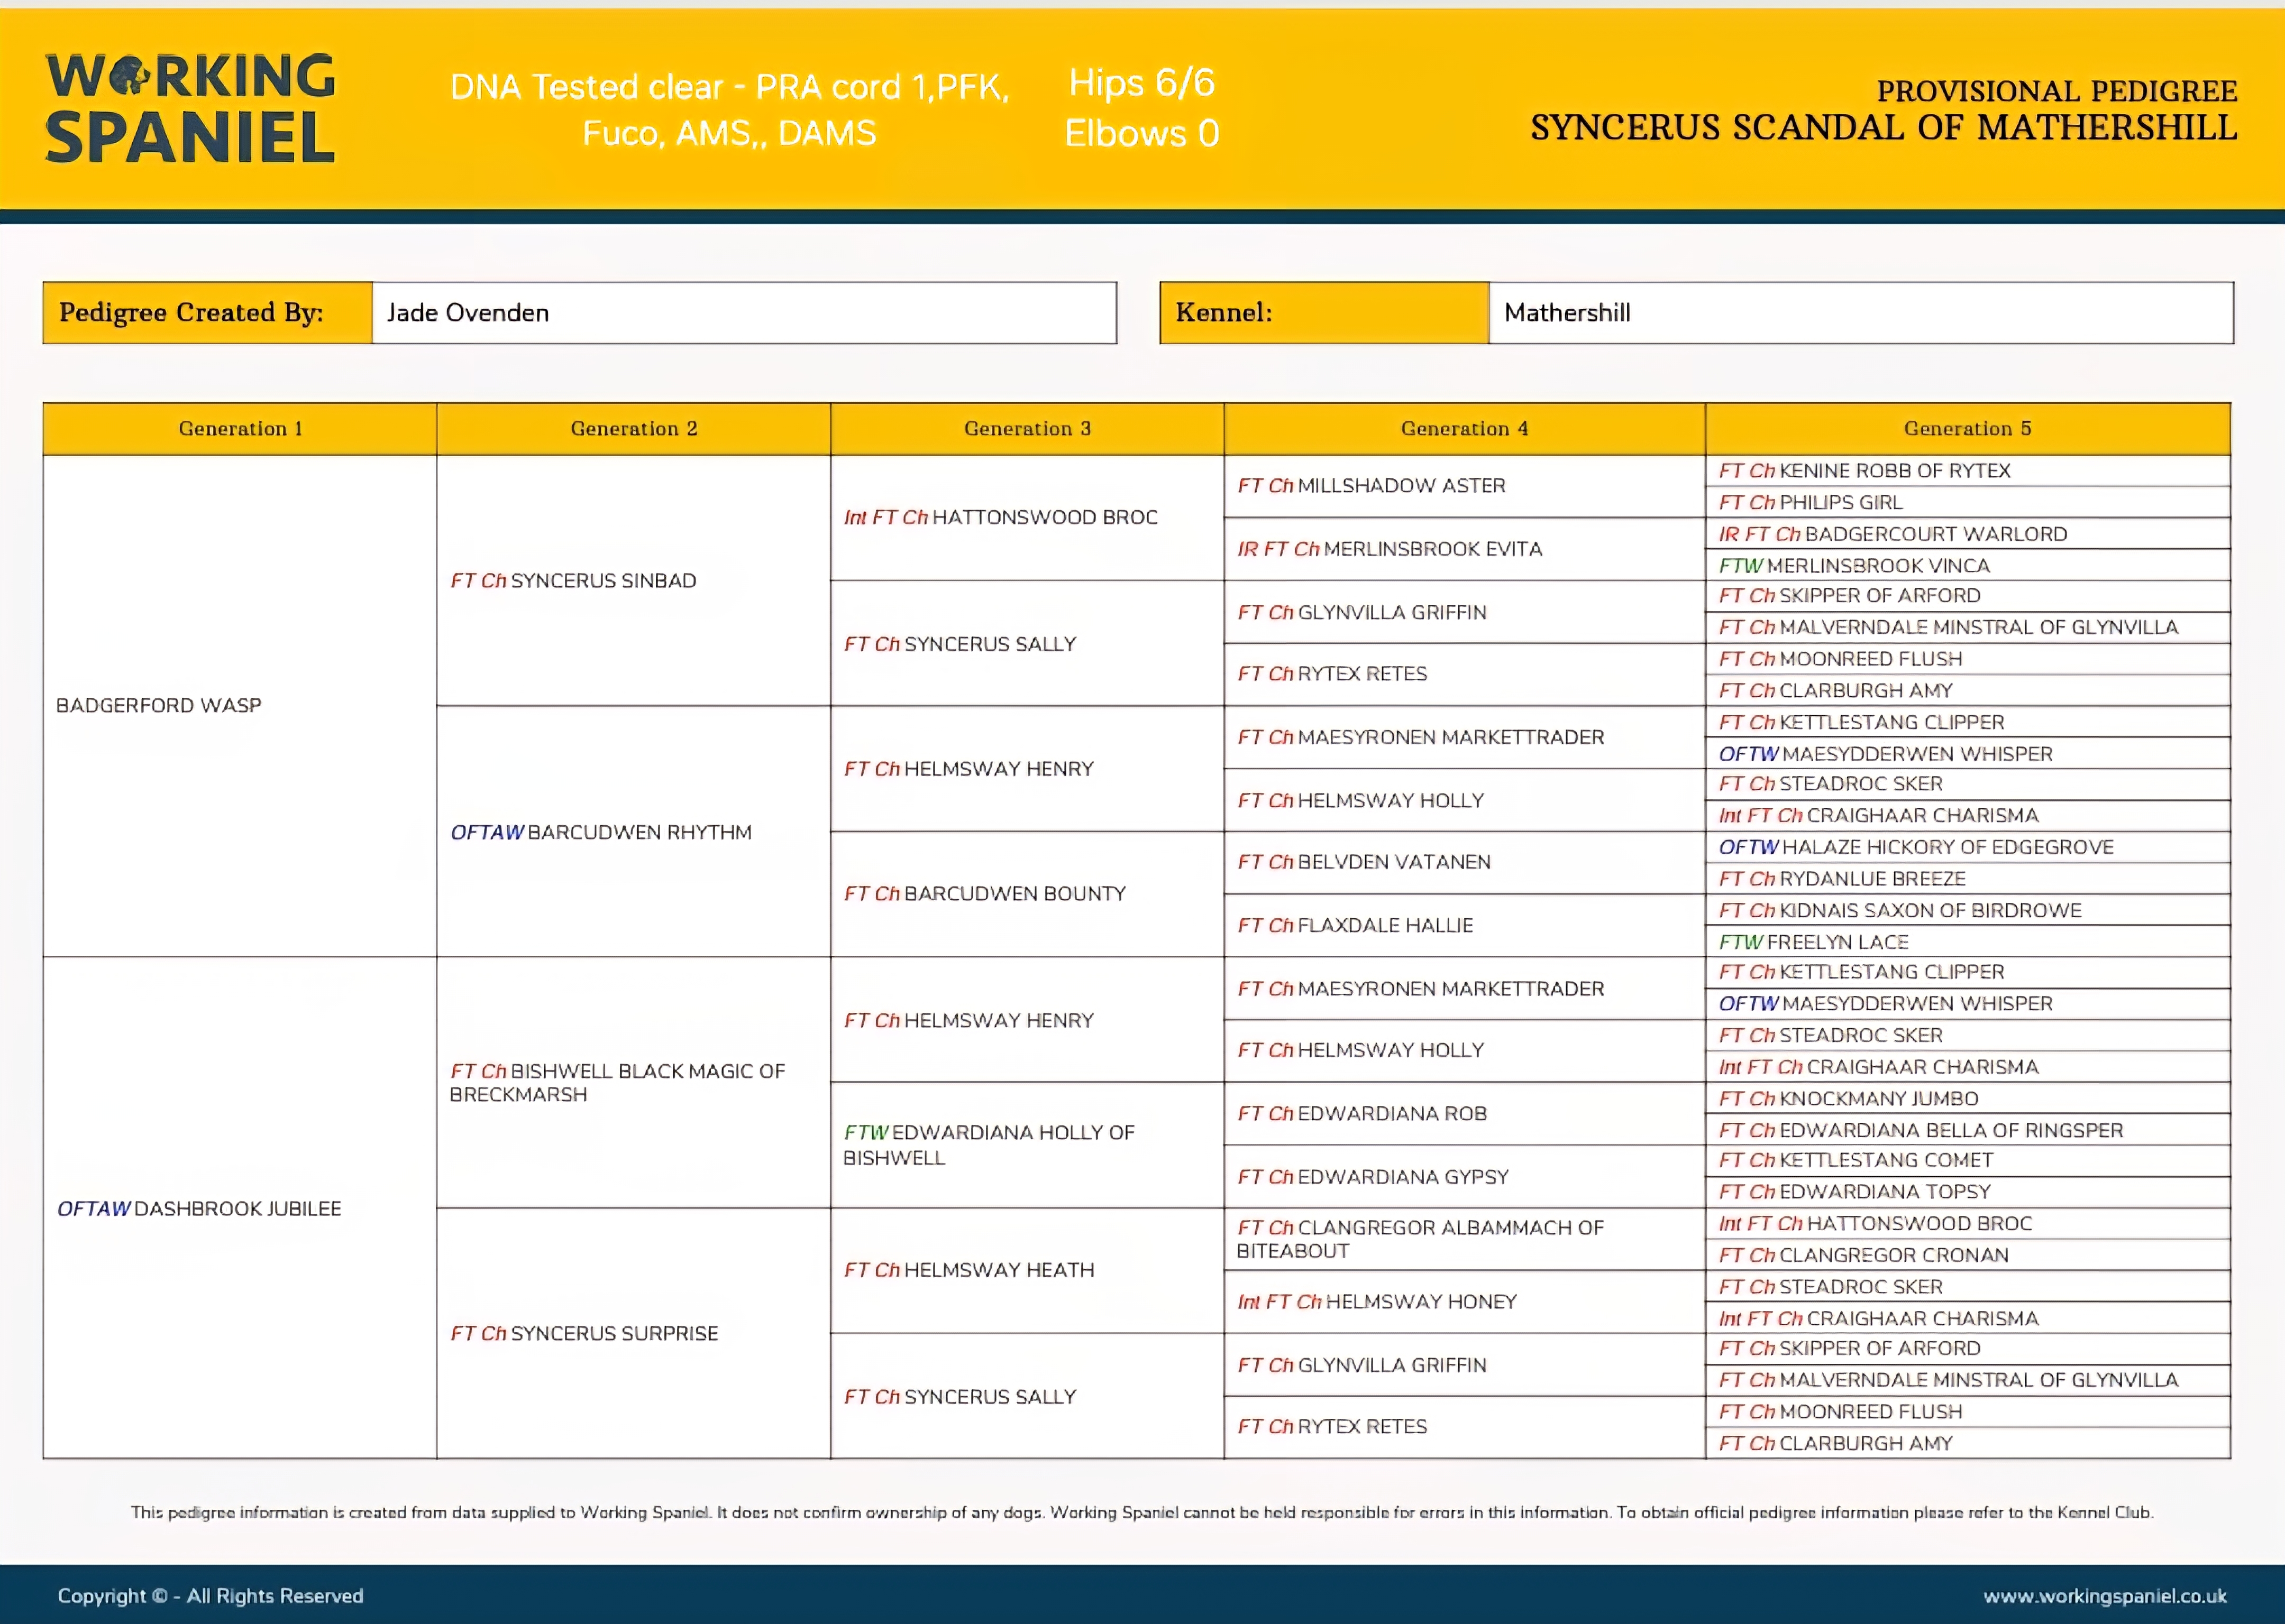The height and width of the screenshot is (1624, 2285).
Task: Click the Generation 3 column header
Action: (x=1027, y=429)
